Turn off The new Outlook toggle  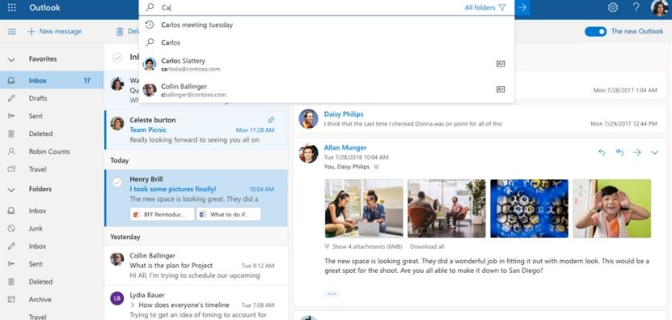595,31
